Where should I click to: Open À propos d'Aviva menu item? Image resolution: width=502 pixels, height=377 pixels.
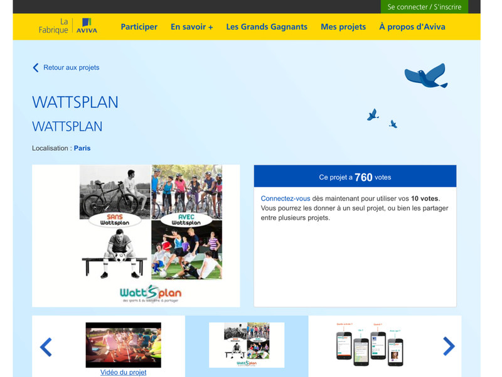[412, 27]
